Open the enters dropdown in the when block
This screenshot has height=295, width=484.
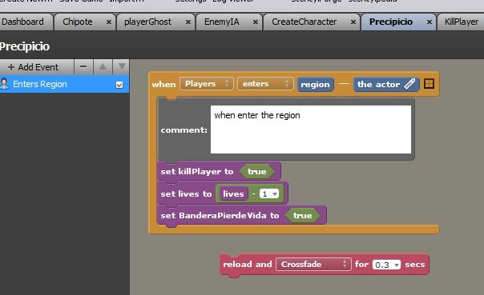tap(265, 84)
